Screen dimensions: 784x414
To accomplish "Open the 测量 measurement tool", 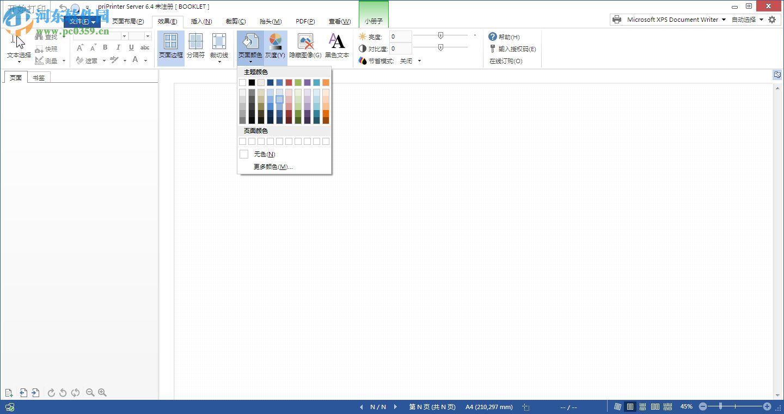I will coord(47,60).
